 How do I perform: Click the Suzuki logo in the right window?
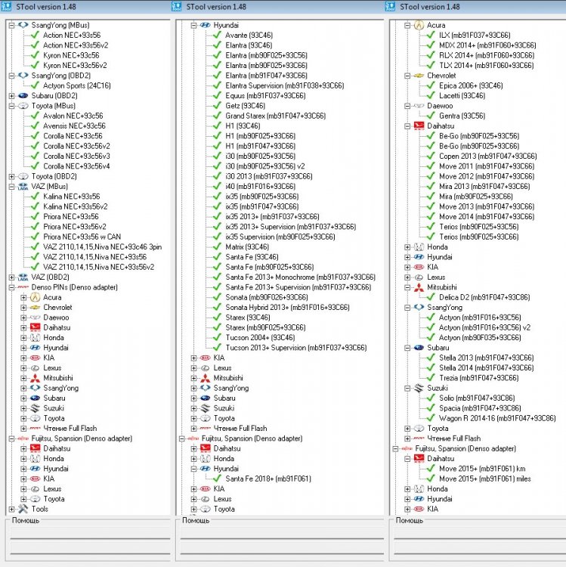(x=419, y=388)
